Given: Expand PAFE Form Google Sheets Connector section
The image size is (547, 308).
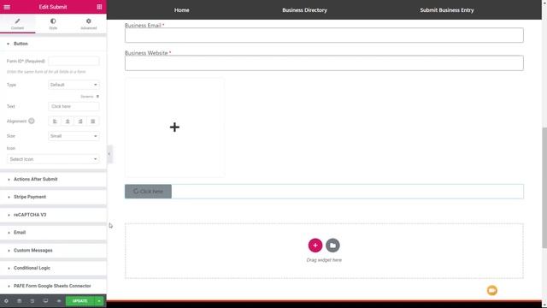Looking at the screenshot, I should click(53, 286).
